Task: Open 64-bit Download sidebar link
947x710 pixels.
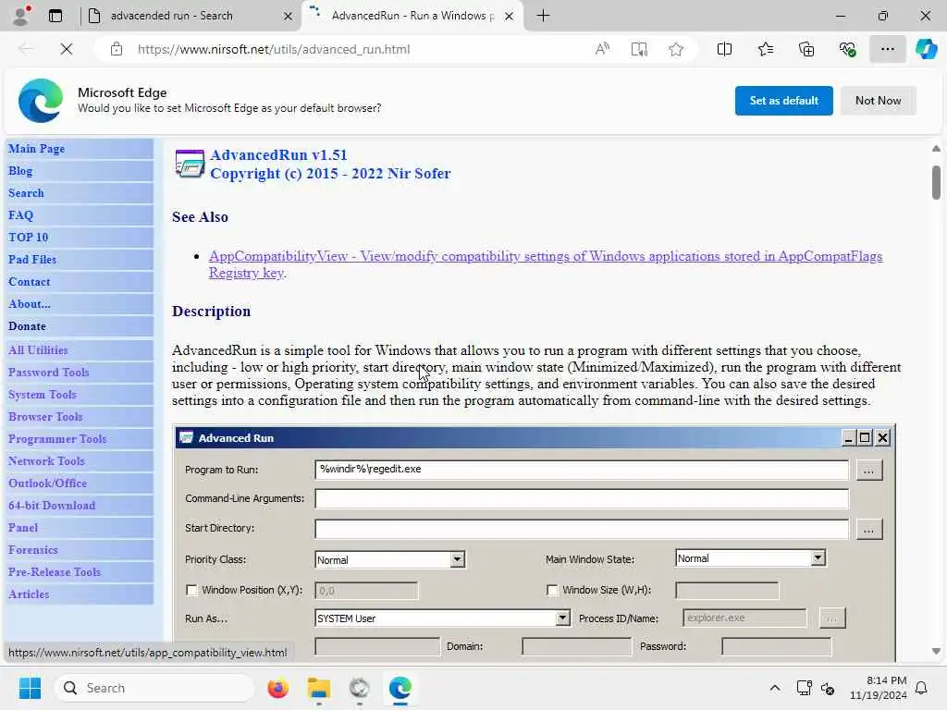Action: click(x=52, y=506)
